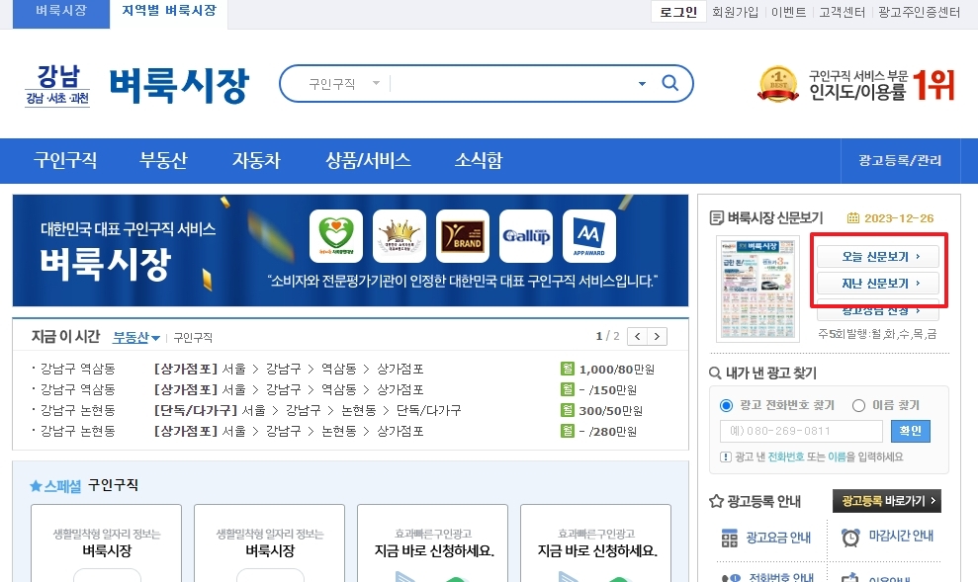
Task: Click the gold 1위 BEST medal badge
Action: coord(778,84)
